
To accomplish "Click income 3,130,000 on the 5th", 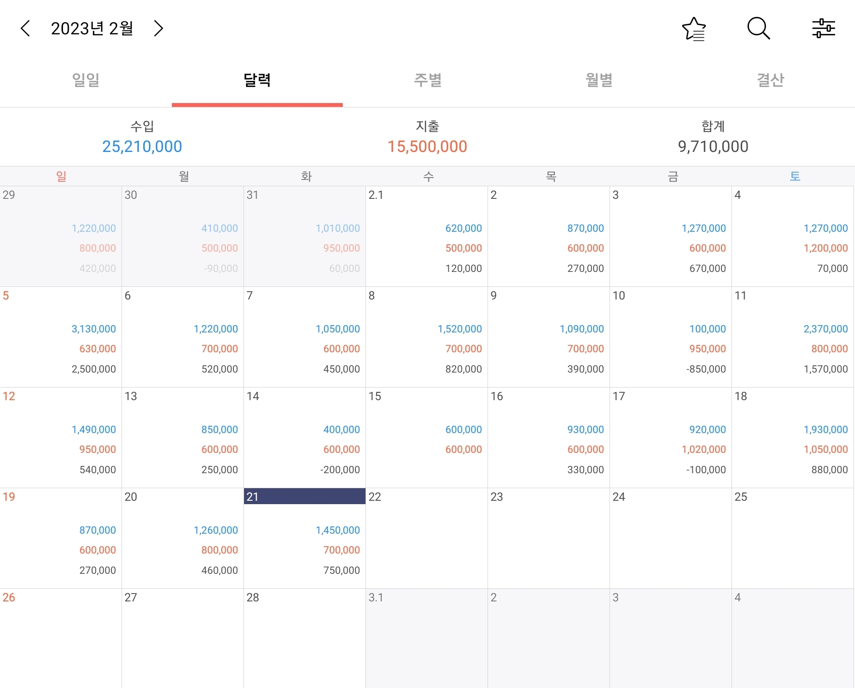I will [x=94, y=329].
